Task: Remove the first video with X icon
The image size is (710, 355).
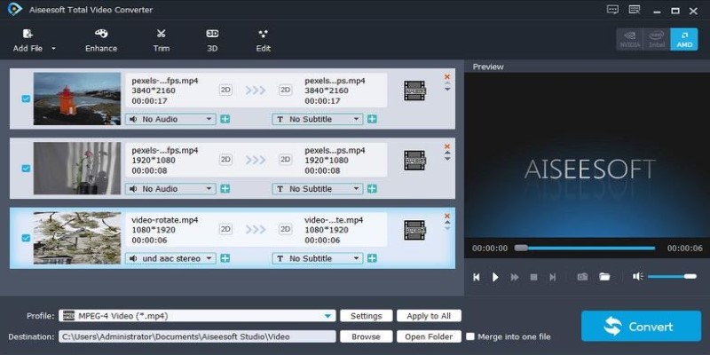Action: coord(447,77)
